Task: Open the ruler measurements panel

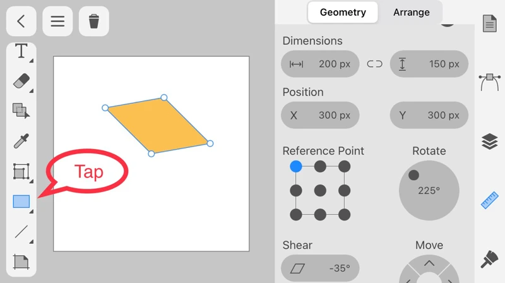Action: pos(490,200)
